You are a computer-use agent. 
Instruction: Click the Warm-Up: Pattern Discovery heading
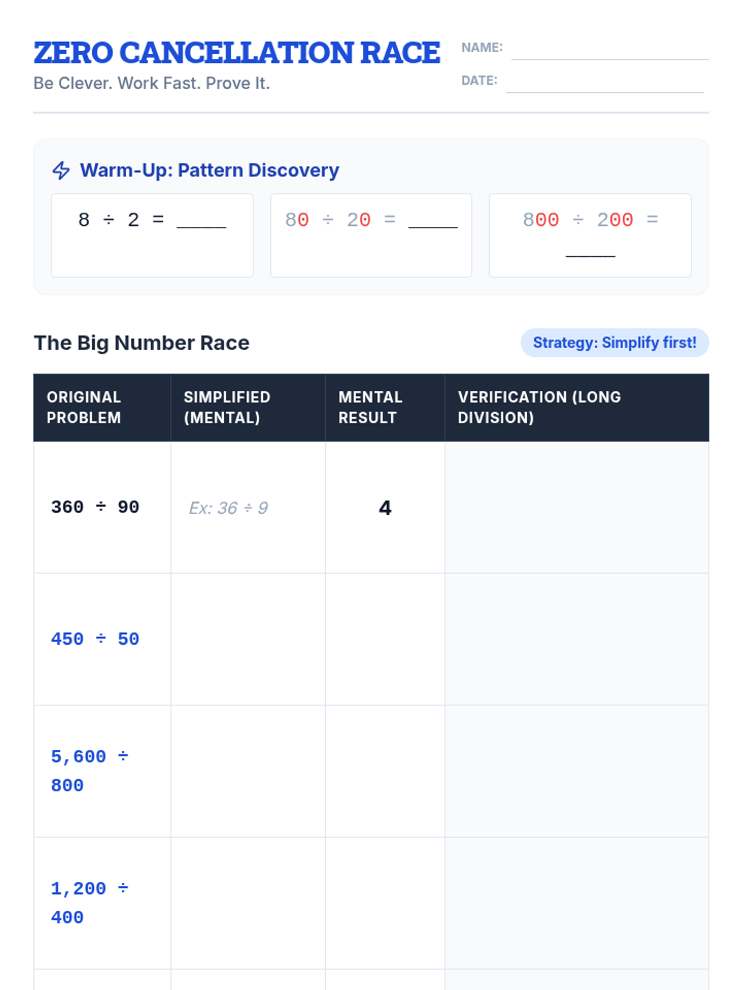coord(210,170)
